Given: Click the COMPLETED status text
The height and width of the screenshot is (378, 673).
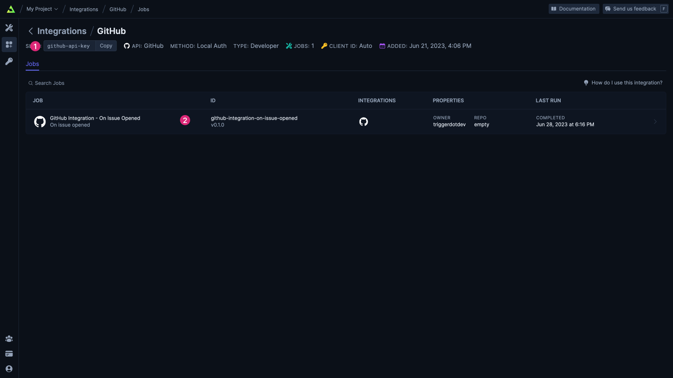Looking at the screenshot, I should tap(550, 118).
